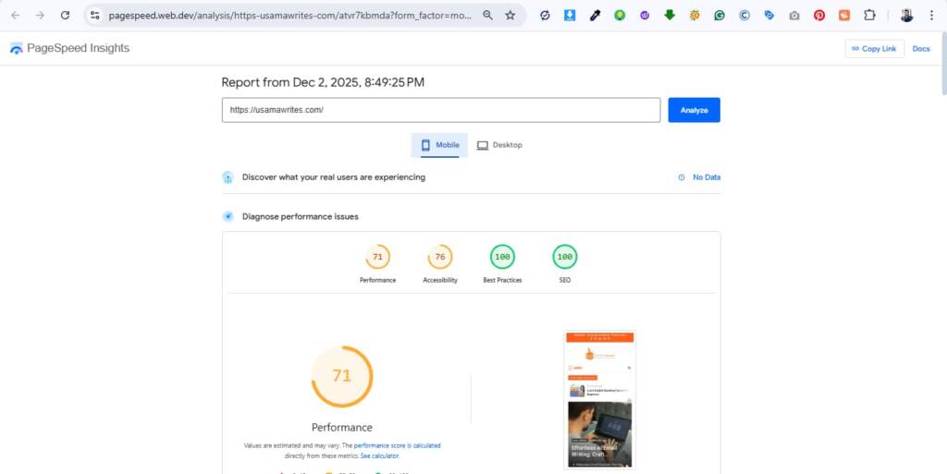Click the grey camera screenshot extension
Screen dimensions: 947x474
point(794,16)
